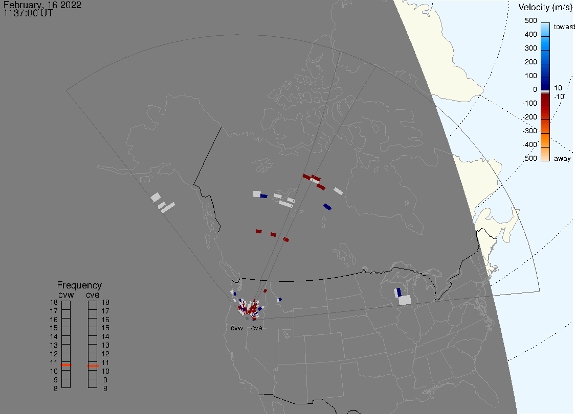Click the orange swatch near -400
Viewport: 575px width, 414px height.
545,140
